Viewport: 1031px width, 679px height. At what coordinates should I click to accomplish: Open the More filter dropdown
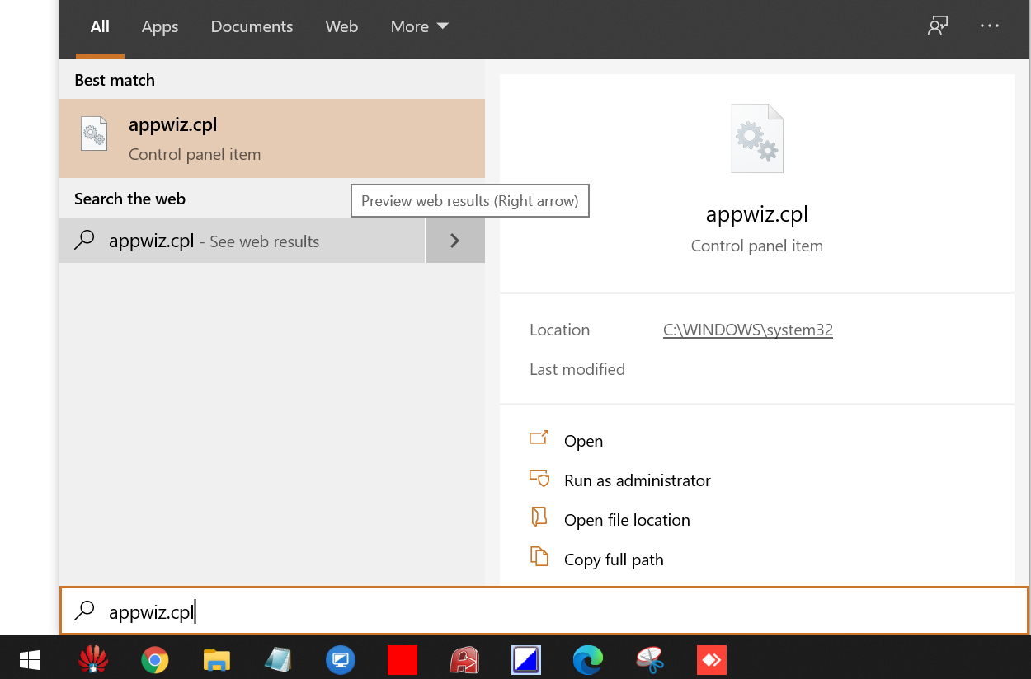point(419,26)
